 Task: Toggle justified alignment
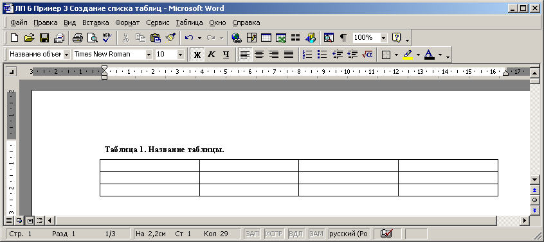click(x=289, y=55)
